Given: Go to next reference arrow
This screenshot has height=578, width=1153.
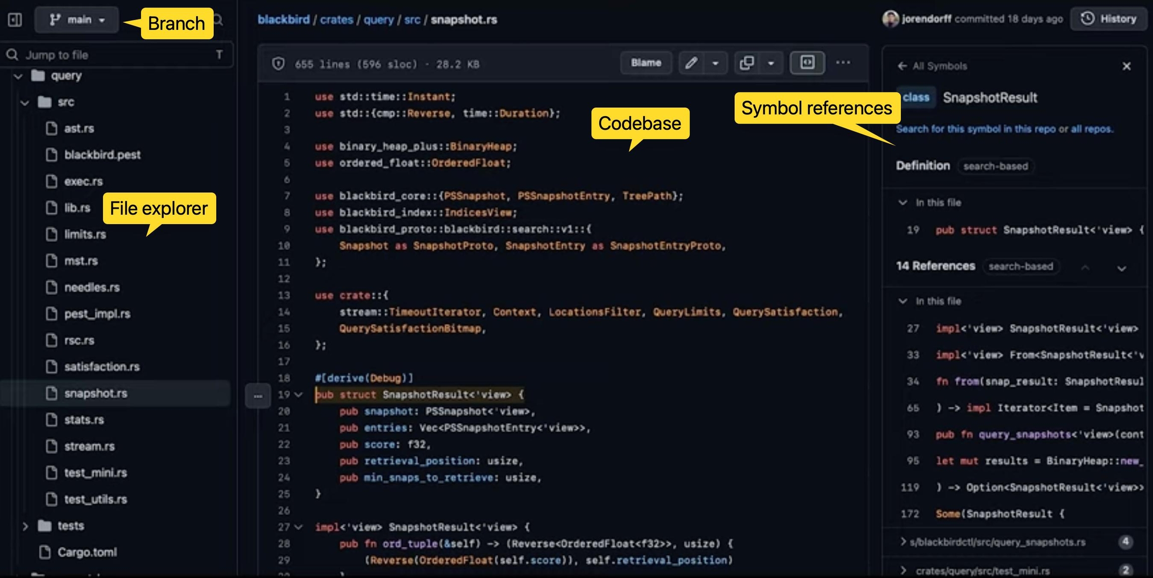Looking at the screenshot, I should pyautogui.click(x=1121, y=268).
